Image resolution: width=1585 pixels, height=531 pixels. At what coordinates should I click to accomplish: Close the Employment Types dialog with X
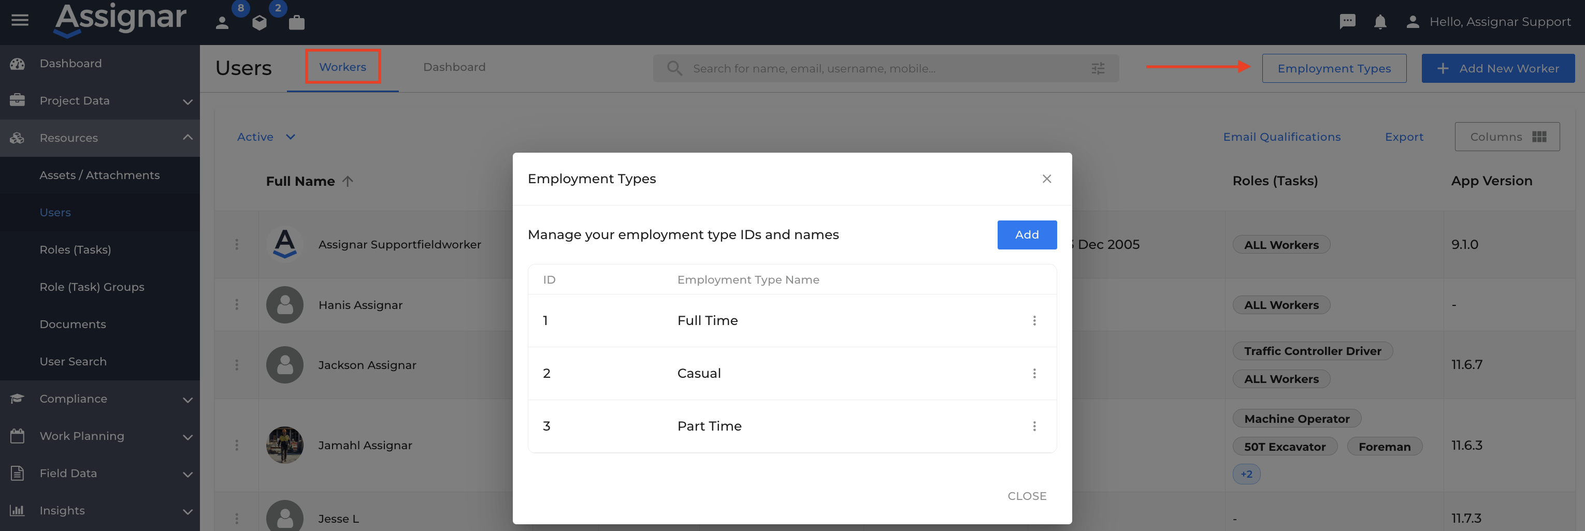pyautogui.click(x=1047, y=179)
